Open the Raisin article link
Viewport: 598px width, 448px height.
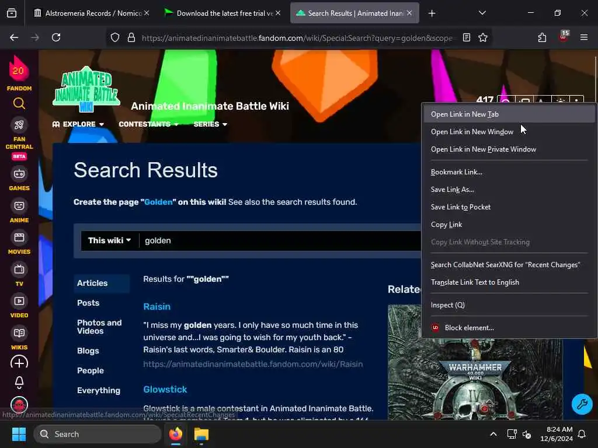157,307
